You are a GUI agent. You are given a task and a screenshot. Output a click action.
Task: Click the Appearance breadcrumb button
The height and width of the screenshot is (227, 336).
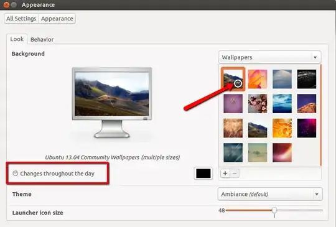point(57,19)
